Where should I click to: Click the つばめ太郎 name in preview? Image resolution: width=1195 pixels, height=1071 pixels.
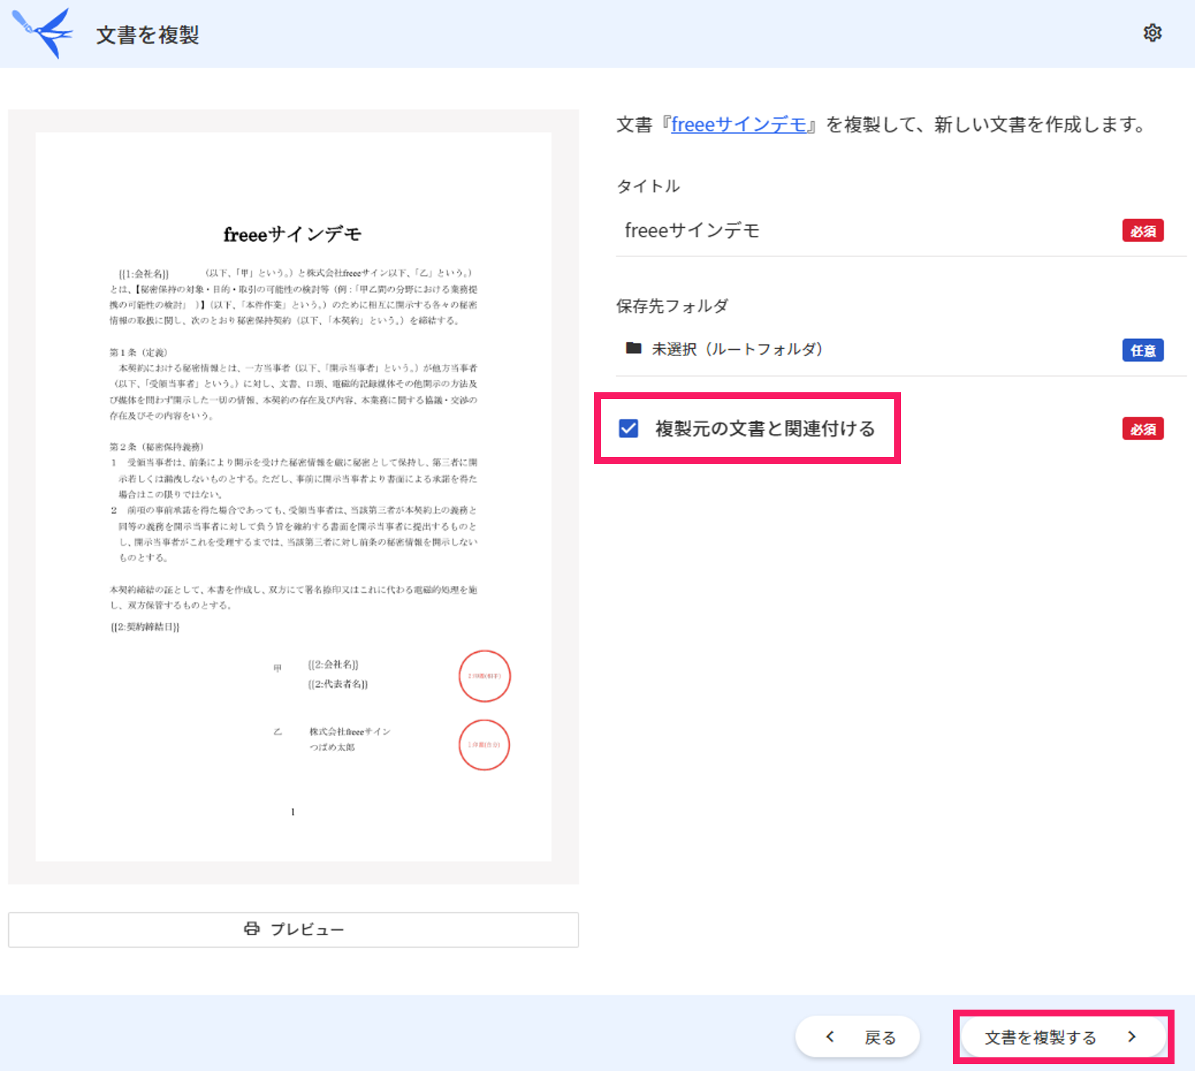tap(332, 747)
